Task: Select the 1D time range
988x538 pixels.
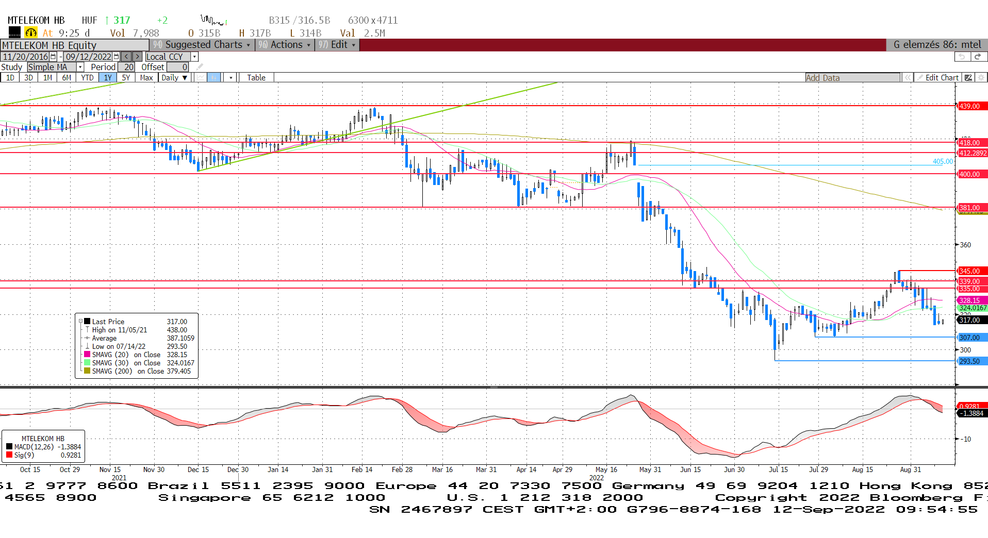Action: (x=10, y=78)
